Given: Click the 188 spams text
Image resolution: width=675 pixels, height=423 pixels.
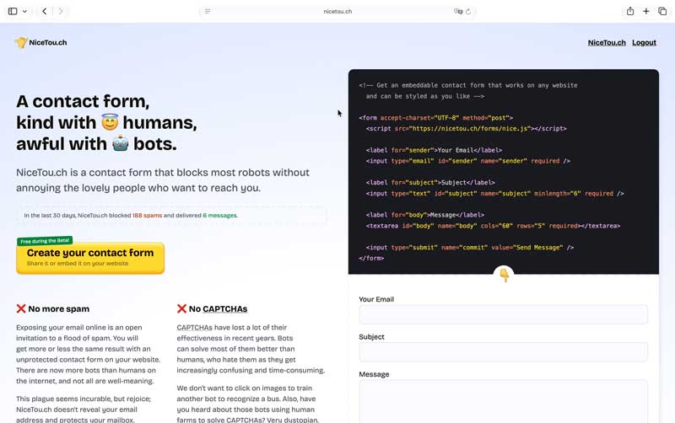Looking at the screenshot, I should click(x=147, y=215).
